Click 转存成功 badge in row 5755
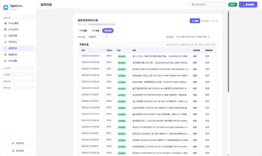Image resolution: width=262 pixels, height=156 pixels. pos(122,108)
